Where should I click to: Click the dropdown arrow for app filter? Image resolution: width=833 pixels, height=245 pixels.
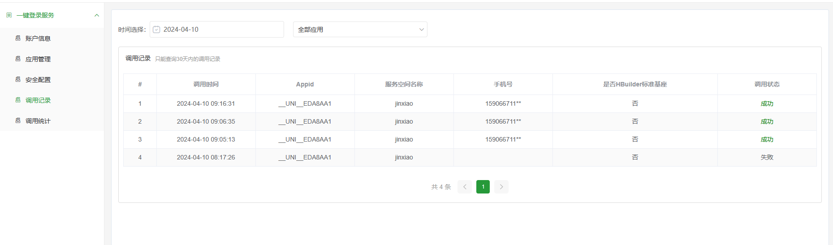click(421, 30)
